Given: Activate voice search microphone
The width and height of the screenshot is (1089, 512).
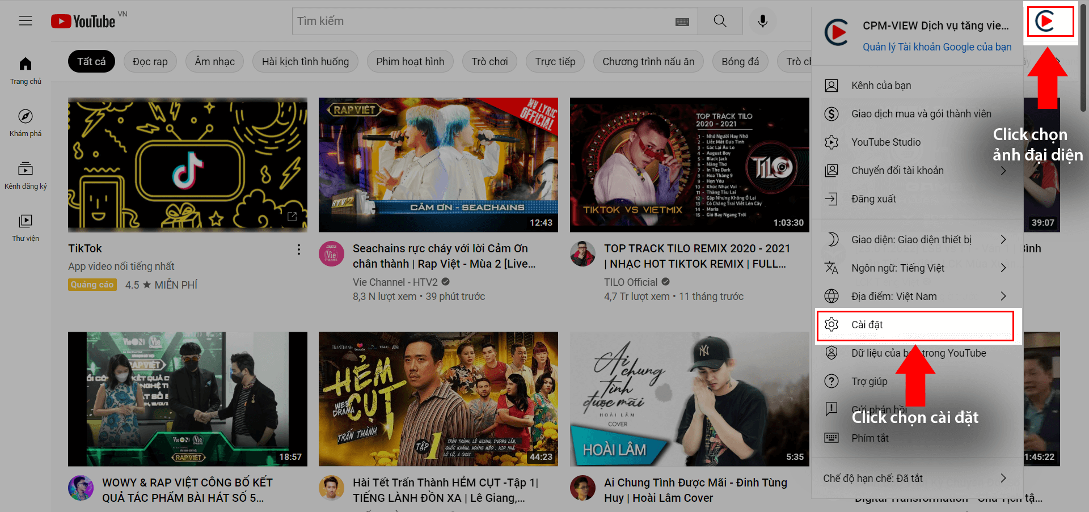Looking at the screenshot, I should coord(763,21).
